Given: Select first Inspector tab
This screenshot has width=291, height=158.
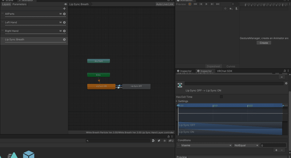Looking at the screenshot, I should click(184, 71).
